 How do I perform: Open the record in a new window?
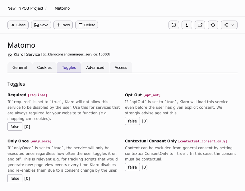200,25
